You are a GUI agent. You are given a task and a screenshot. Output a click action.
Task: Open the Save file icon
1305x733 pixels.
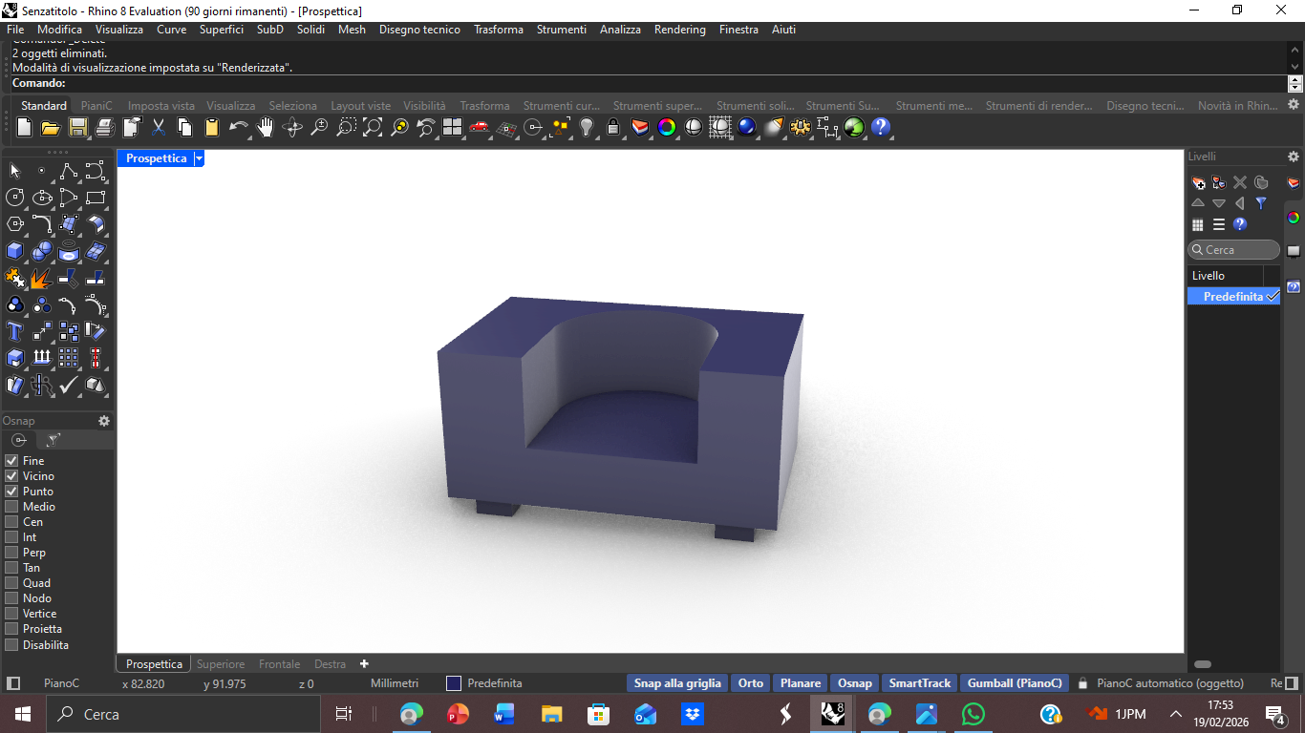(78, 127)
